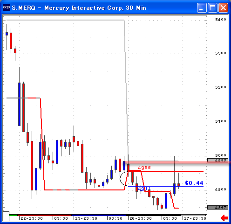Viewport: 231px width, 224px height.
Task: Click the 5200 price scale label
Action: [x=221, y=87]
